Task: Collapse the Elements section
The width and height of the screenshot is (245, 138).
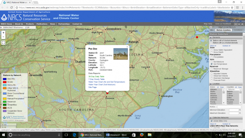Action: (211, 38)
